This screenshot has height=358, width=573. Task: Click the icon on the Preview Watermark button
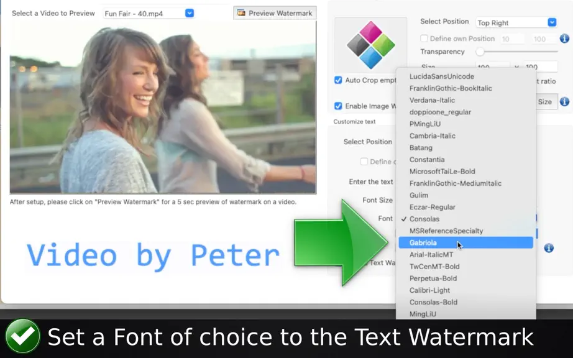pyautogui.click(x=241, y=13)
